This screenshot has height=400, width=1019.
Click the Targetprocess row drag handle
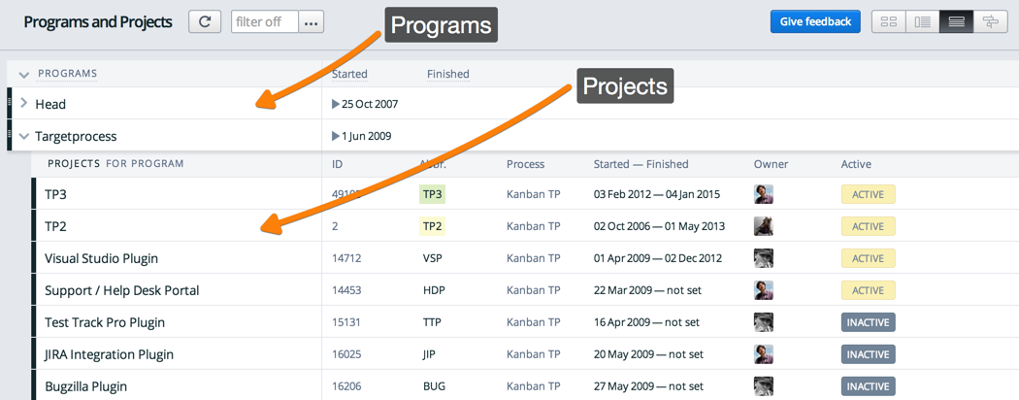pos(9,135)
